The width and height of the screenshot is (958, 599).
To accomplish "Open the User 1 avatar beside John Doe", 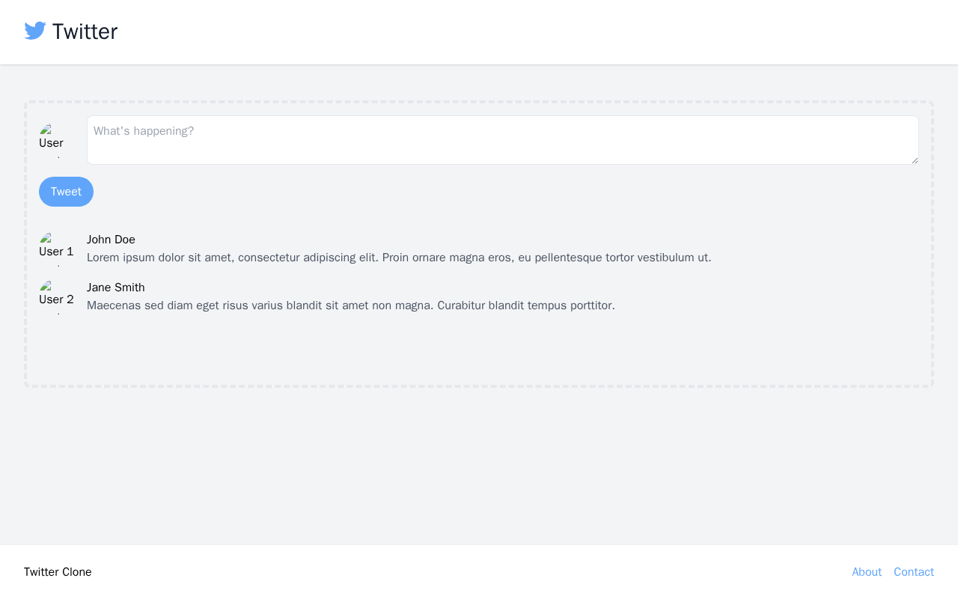I will tap(57, 249).
